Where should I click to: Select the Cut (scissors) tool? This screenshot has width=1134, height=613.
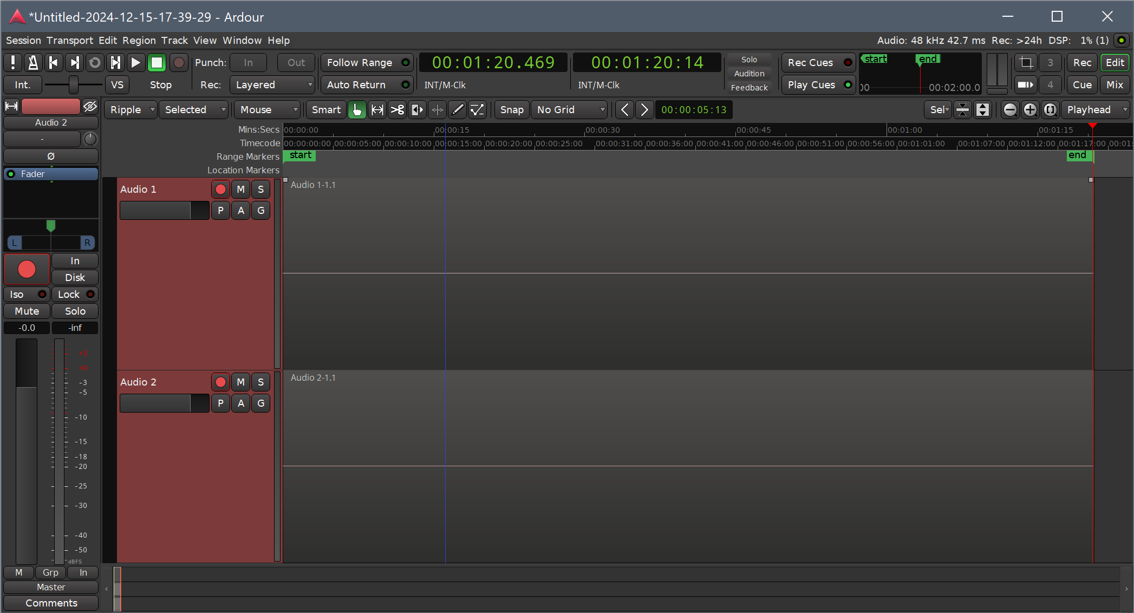[x=397, y=110]
